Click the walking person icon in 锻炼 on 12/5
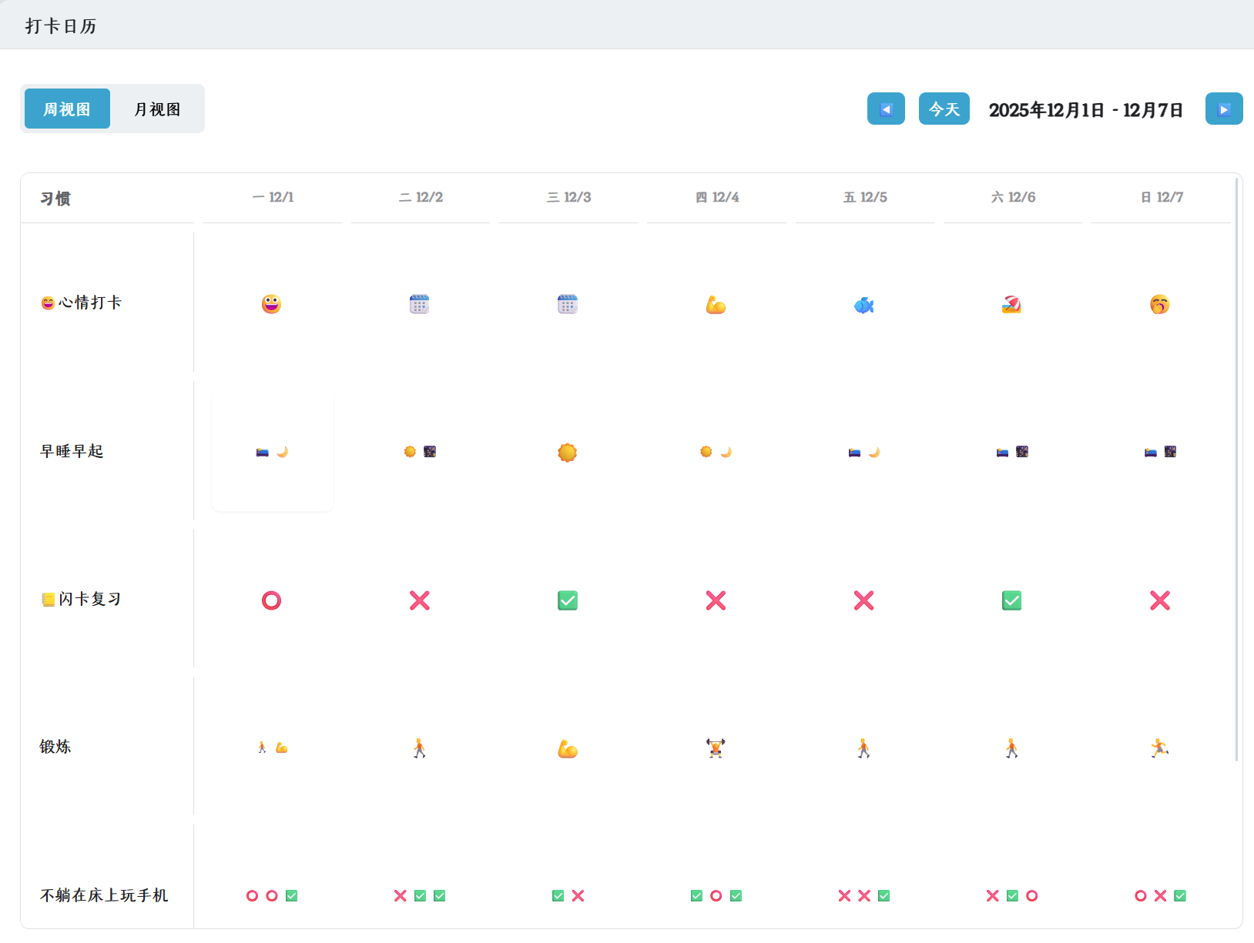The width and height of the screenshot is (1254, 943). coord(863,748)
